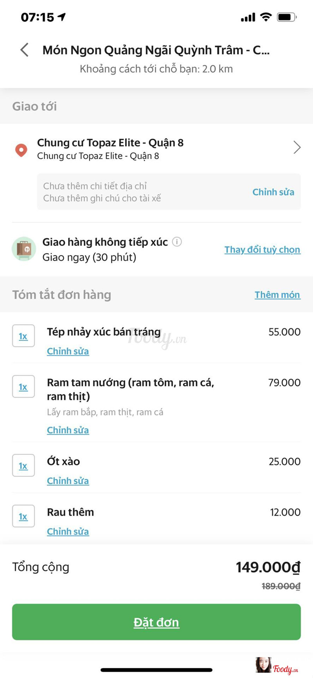Change quantity of Rau thêm
This screenshot has width=313, height=678.
pos(23,516)
